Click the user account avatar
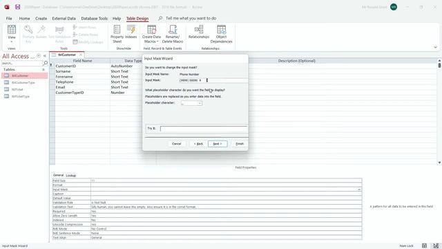Viewport: 442px width, 249px height. click(x=394, y=7)
